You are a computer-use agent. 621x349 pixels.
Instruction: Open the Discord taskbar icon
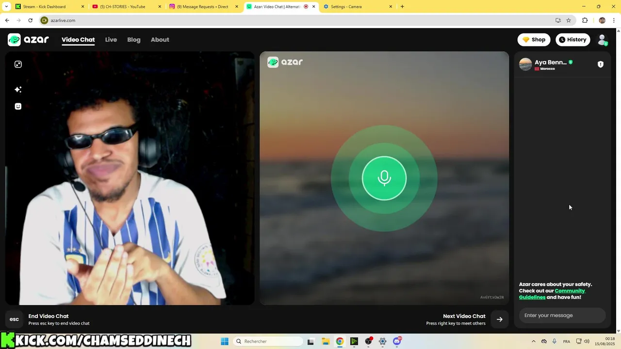coord(397,341)
